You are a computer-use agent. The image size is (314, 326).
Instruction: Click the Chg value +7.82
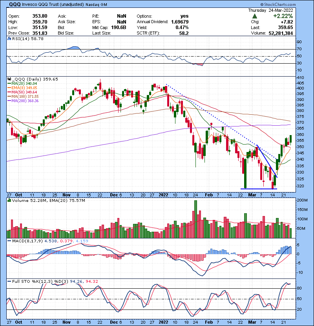287,22
